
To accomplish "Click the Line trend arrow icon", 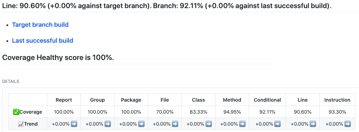I will tap(313, 124).
